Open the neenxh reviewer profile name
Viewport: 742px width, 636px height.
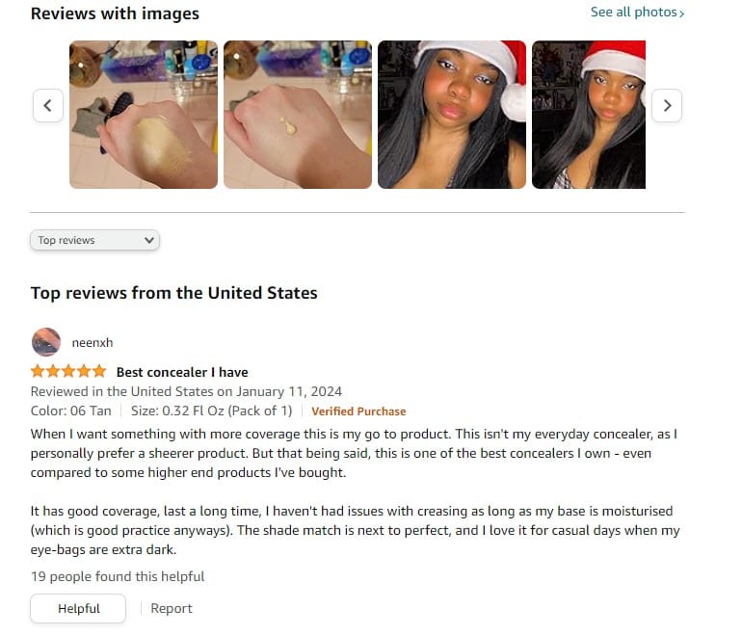click(x=93, y=343)
